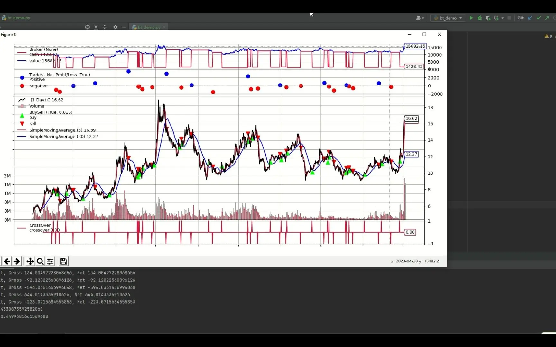Profile bt_demo from the PyCharm toolbar
Image resolution: width=556 pixels, height=347 pixels.
pos(496,18)
